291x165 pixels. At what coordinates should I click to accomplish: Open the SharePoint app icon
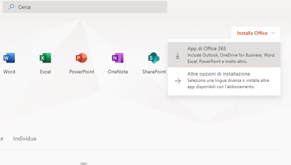(154, 58)
